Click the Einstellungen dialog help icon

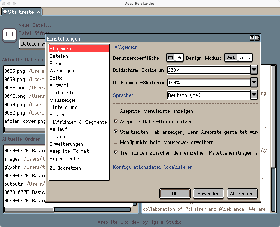pyautogui.click(x=252, y=38)
